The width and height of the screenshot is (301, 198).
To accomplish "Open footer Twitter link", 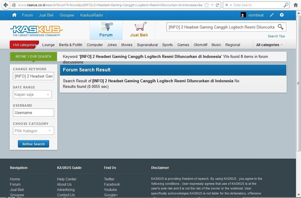I will pos(109,179).
